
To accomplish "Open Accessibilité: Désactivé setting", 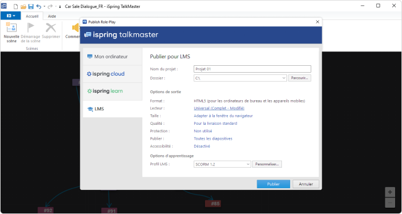I will [x=202, y=146].
